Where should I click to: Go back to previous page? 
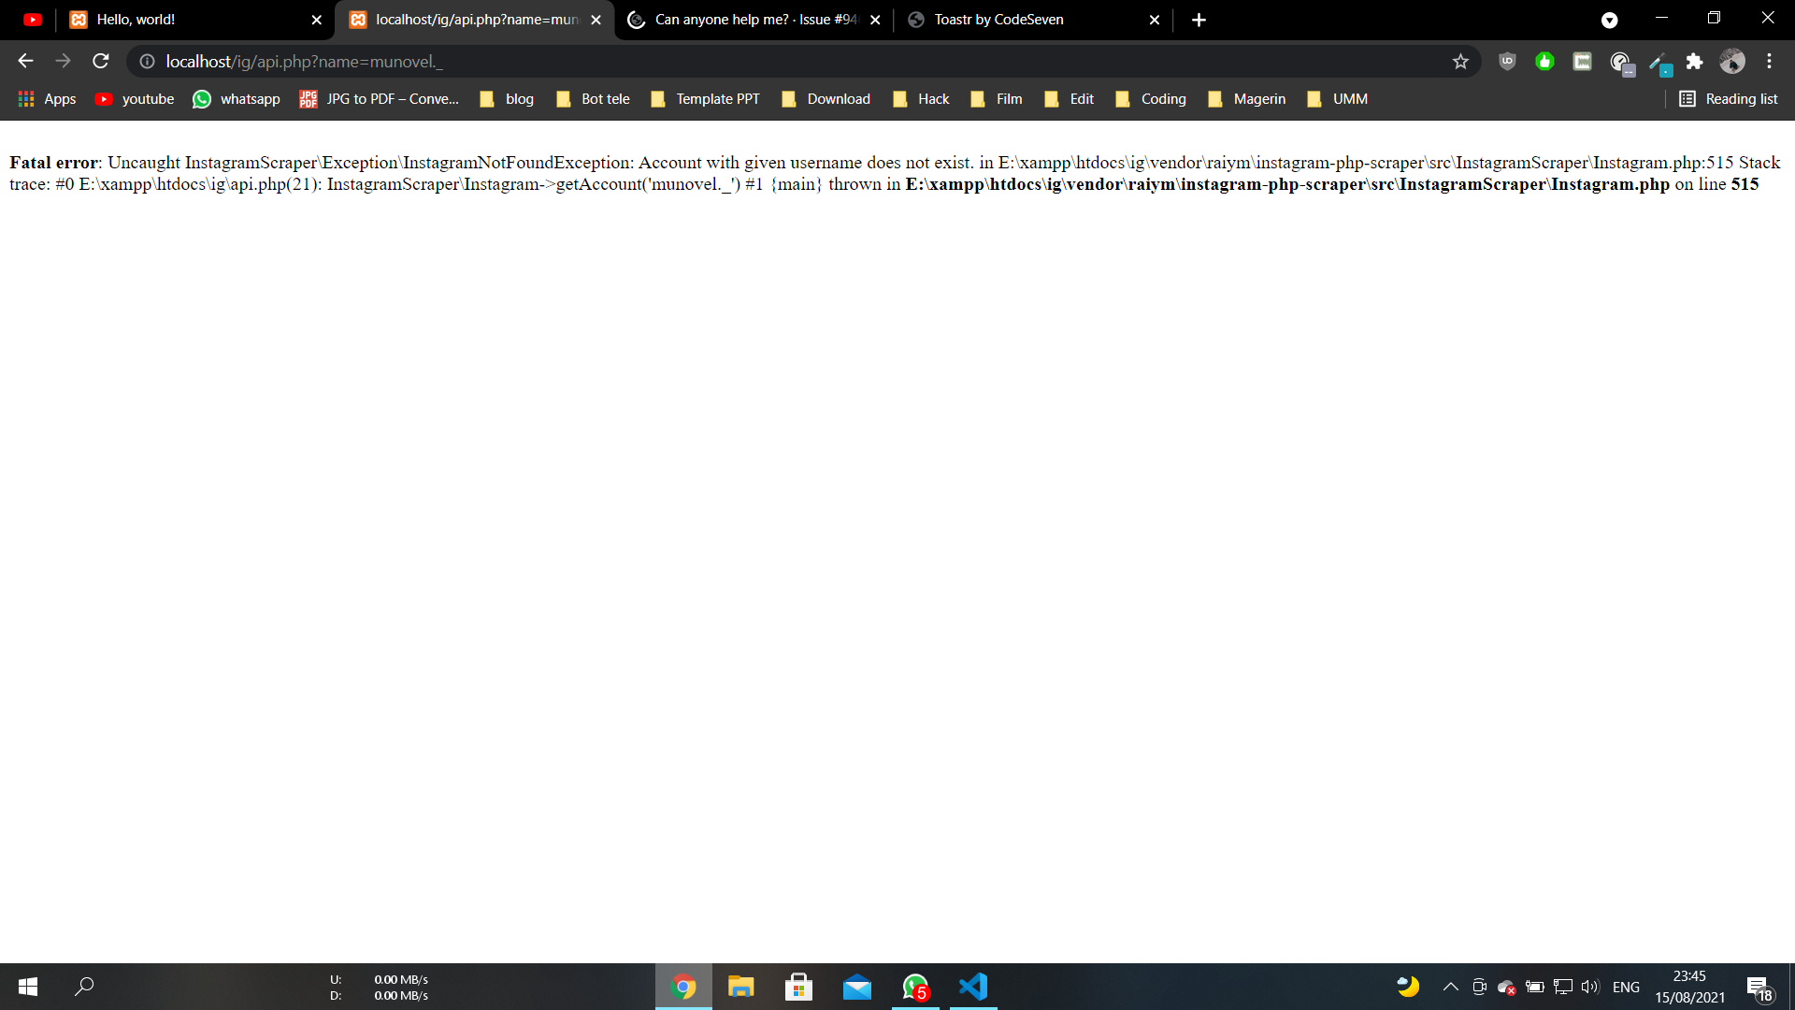tap(25, 62)
